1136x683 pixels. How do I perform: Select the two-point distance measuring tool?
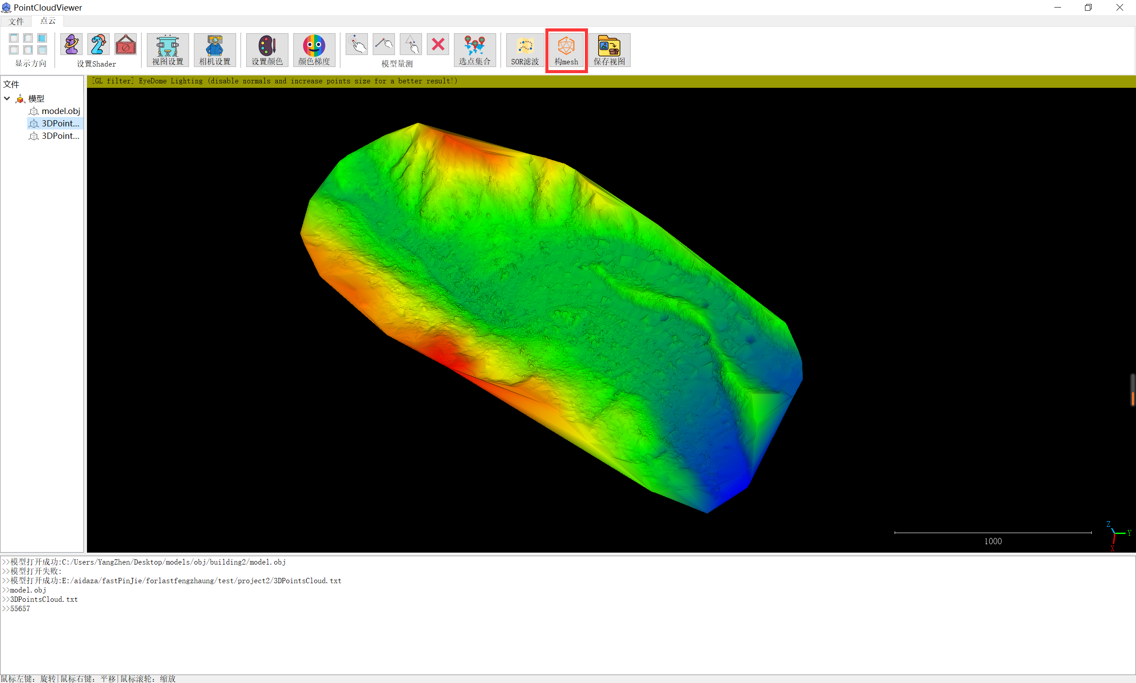pos(383,45)
